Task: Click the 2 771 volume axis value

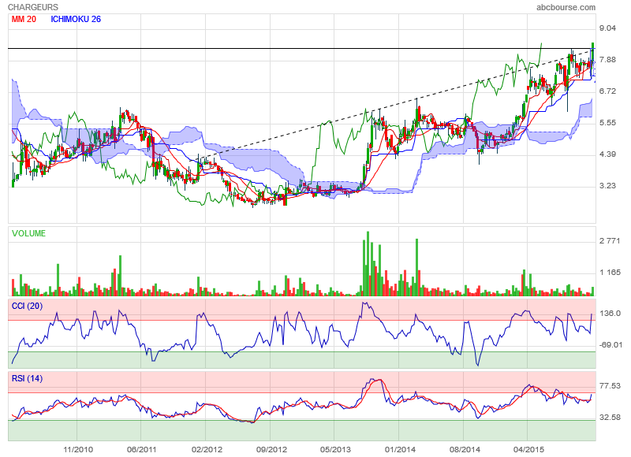Action: point(610,241)
